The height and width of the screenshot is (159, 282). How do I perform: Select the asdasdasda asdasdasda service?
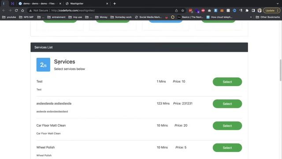click(x=227, y=104)
